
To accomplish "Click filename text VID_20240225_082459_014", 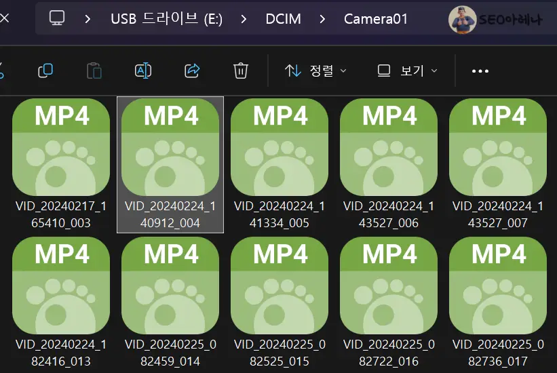I will pos(170,353).
